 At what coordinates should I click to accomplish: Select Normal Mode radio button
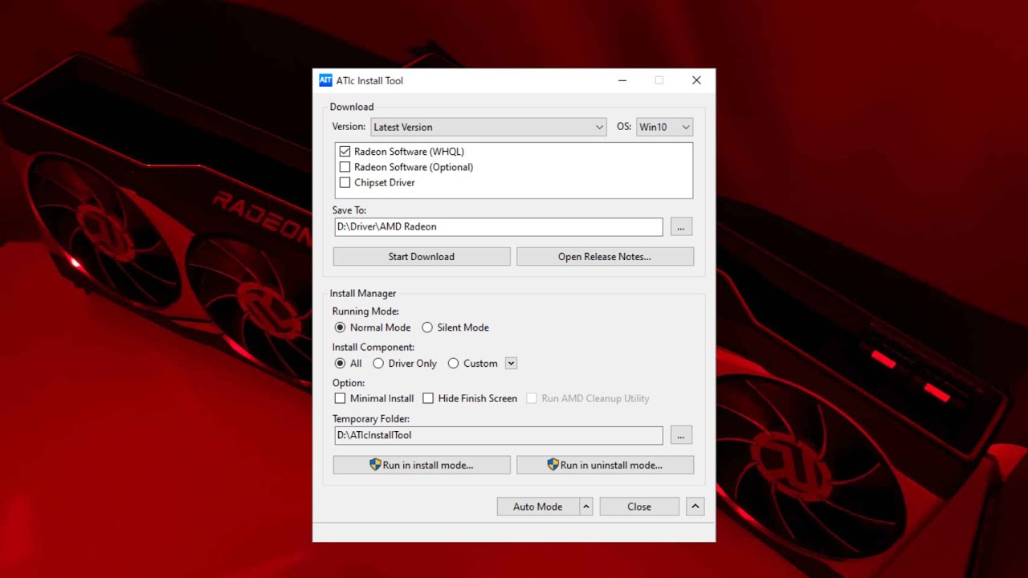[x=341, y=328]
